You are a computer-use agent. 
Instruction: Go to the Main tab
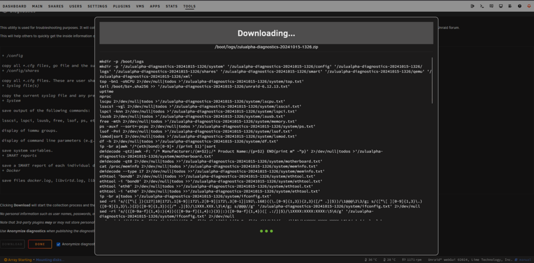click(x=37, y=6)
